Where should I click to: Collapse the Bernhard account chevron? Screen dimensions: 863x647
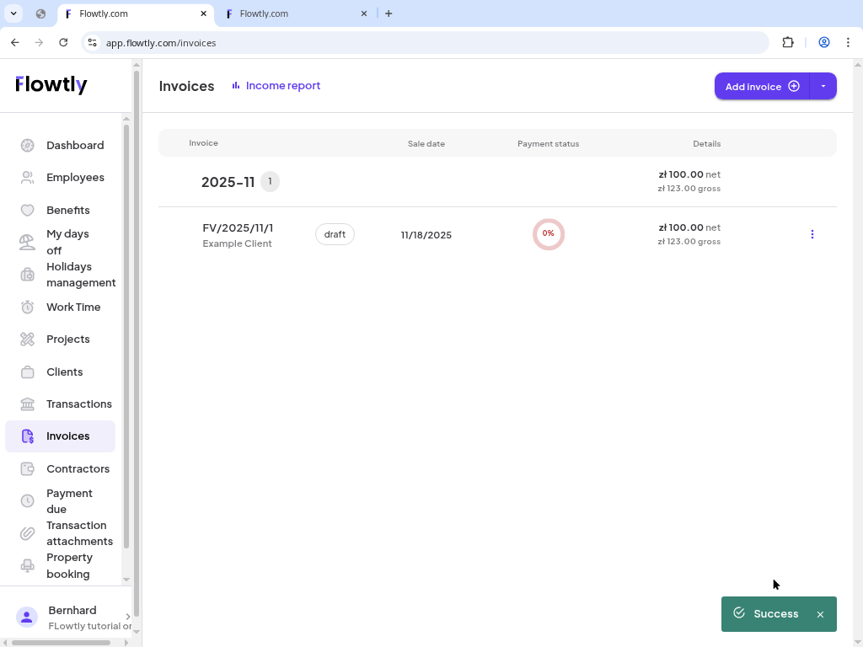[x=128, y=616]
